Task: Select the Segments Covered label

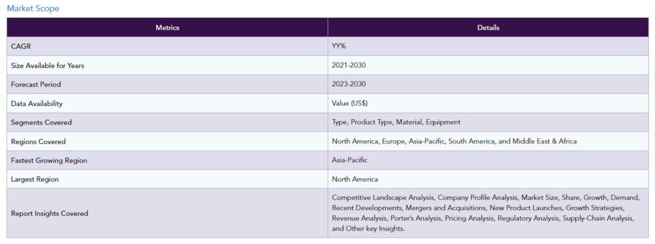Action: (x=42, y=122)
